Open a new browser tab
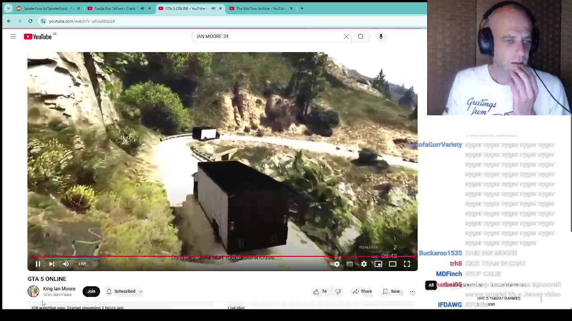This screenshot has width=572, height=321. point(302,8)
